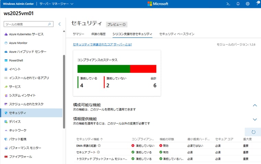This screenshot has height=164, width=261.
Task: Click the info icon on プレビュー badge
Action: pyautogui.click(x=124, y=24)
